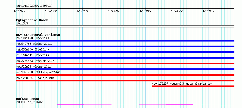Select the magenta ADARB2 gene track line

(125, 105)
